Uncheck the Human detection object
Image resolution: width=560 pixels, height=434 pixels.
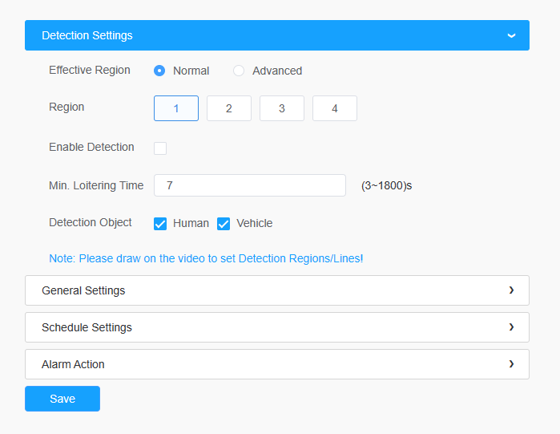[x=160, y=224]
